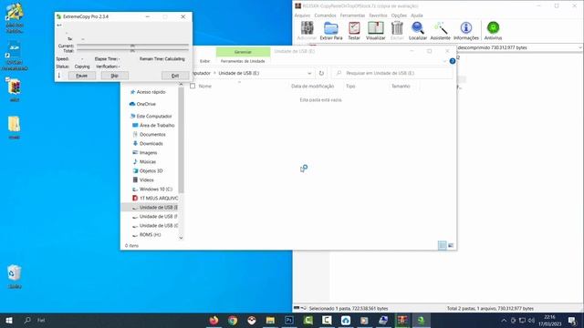Open the Arquivo menu in WinRAR
The image size is (584, 328).
[x=302, y=15]
